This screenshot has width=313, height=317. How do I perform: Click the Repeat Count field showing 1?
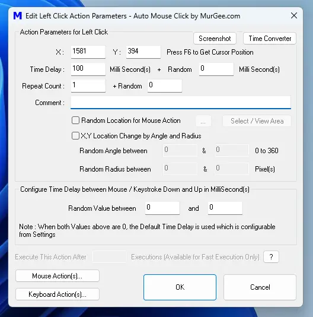pos(88,86)
